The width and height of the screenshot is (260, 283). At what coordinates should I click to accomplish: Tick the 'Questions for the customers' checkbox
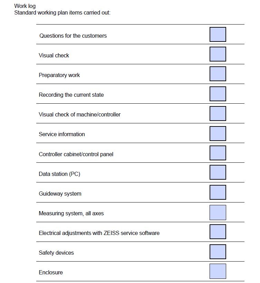(x=218, y=35)
